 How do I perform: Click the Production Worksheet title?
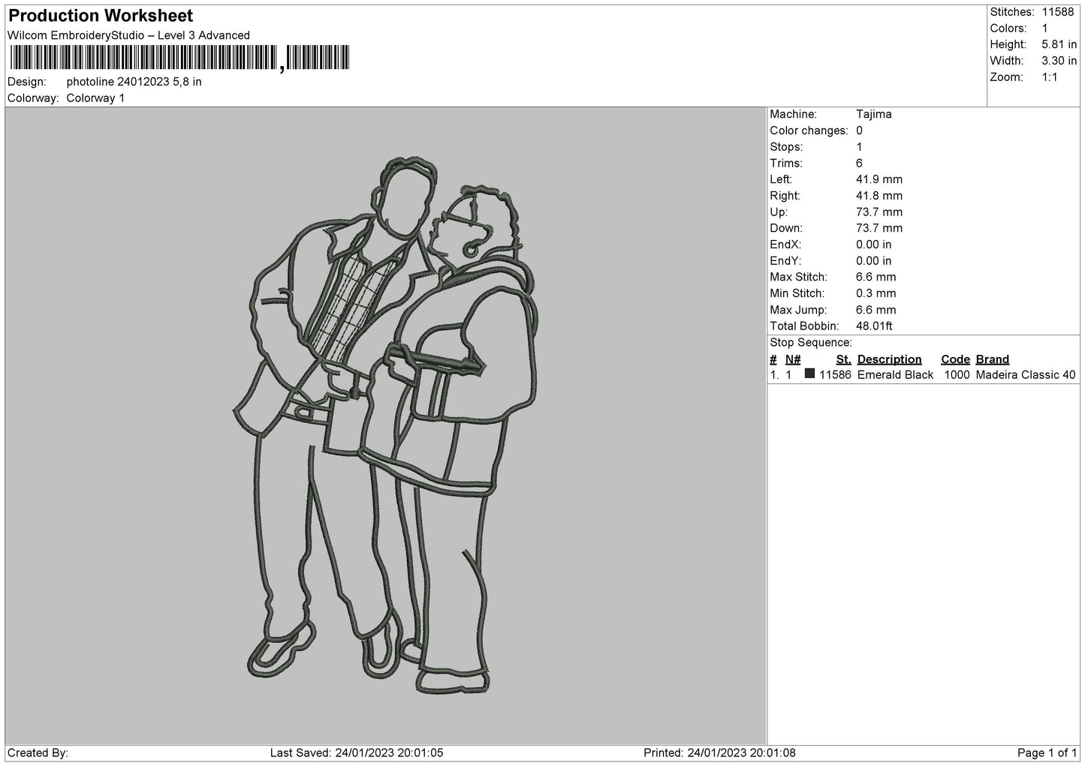click(101, 16)
